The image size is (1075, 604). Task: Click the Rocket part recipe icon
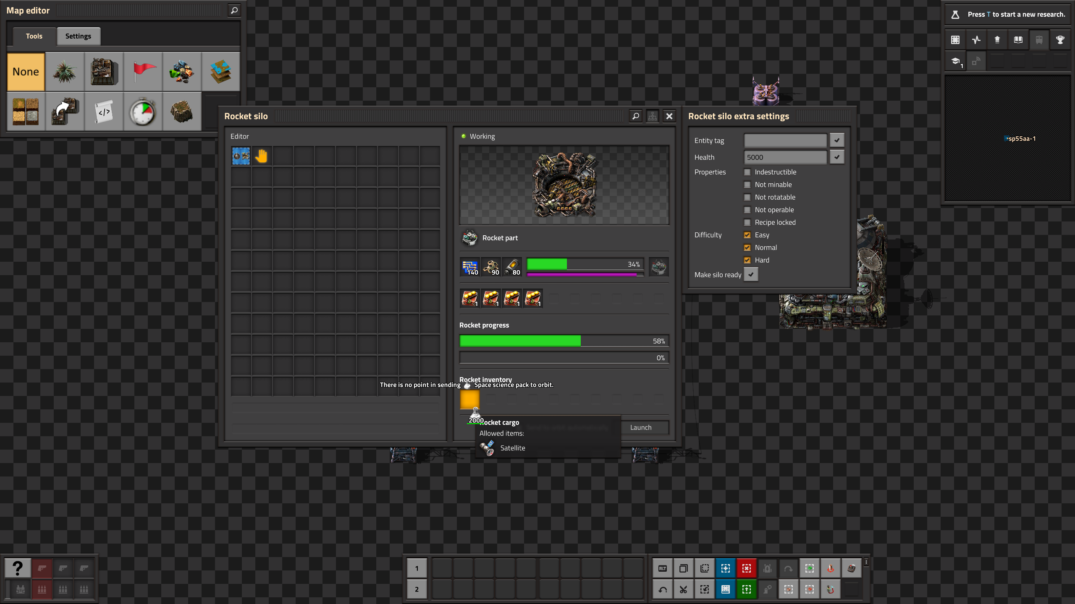pyautogui.click(x=469, y=238)
